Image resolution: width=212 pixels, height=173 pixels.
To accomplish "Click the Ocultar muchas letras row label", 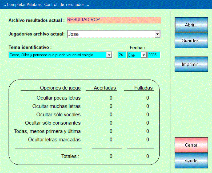I will (x=56, y=106).
